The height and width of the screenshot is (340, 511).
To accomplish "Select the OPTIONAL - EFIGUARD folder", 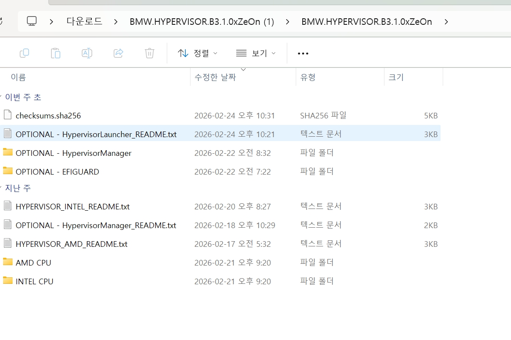I will pyautogui.click(x=57, y=172).
